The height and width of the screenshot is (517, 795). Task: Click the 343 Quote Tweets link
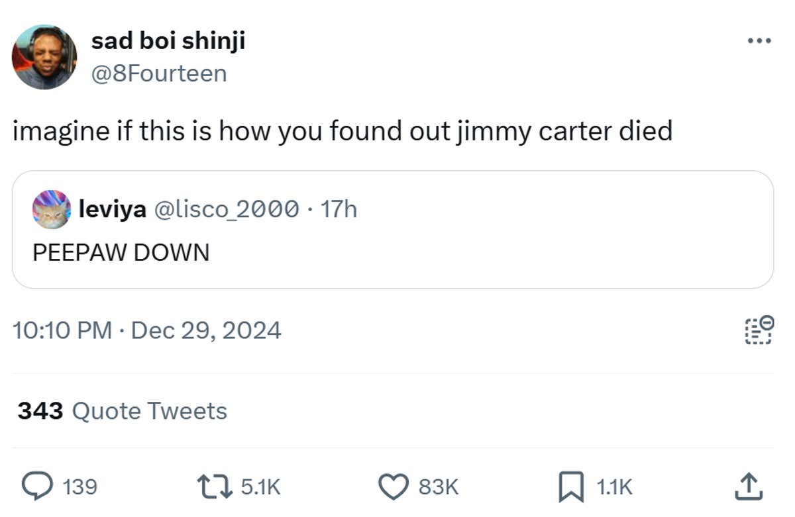coord(120,410)
